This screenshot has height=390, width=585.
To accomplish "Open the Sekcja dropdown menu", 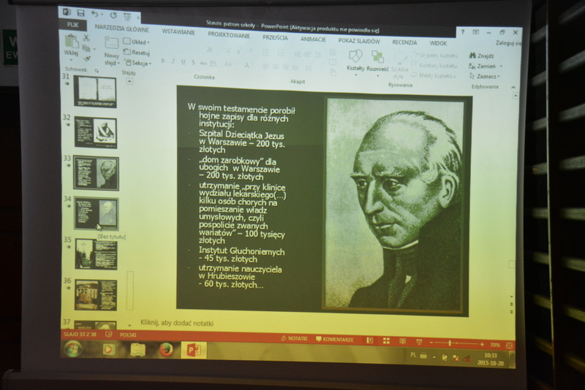I will click(x=137, y=63).
